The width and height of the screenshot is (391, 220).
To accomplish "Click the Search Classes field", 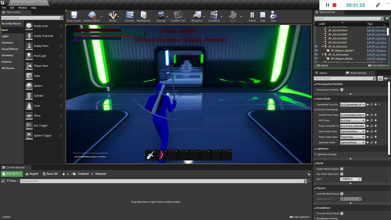I will (x=32, y=18).
